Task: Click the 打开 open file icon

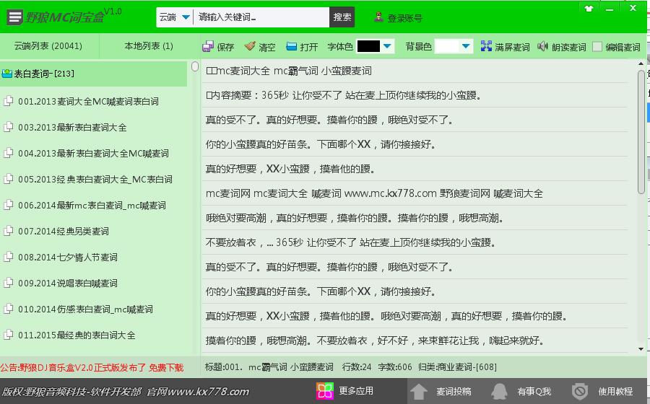Action: tap(292, 47)
